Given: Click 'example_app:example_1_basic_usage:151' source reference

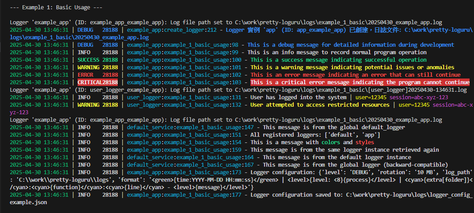Looking at the screenshot, I should 184,135.
